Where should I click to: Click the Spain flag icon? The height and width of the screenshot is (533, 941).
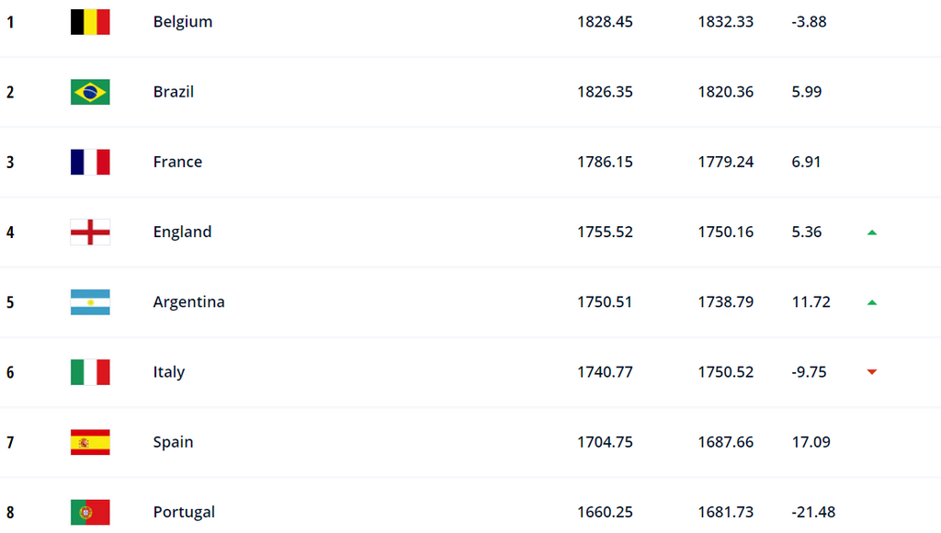coord(90,442)
